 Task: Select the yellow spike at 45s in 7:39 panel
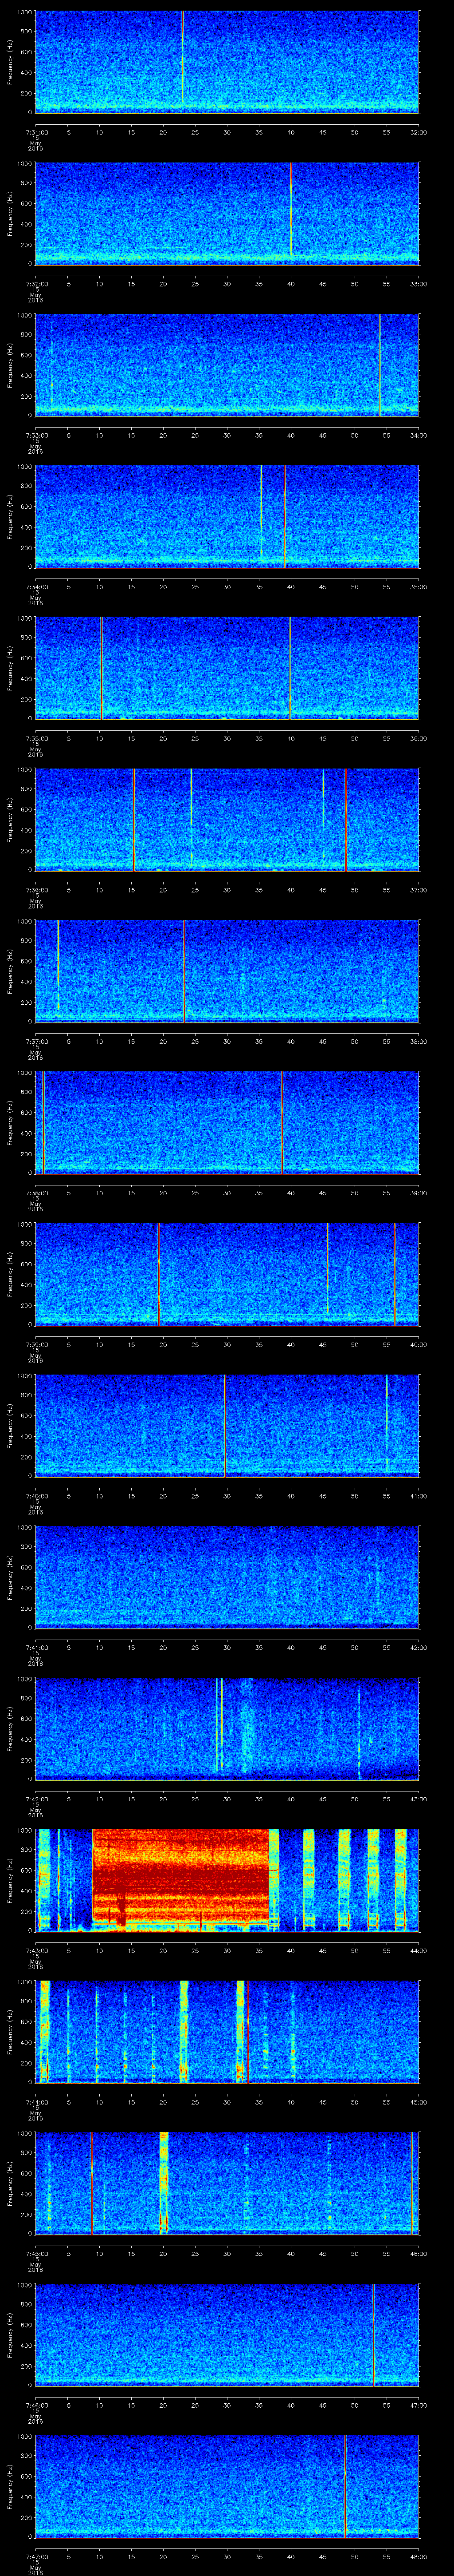(327, 1268)
